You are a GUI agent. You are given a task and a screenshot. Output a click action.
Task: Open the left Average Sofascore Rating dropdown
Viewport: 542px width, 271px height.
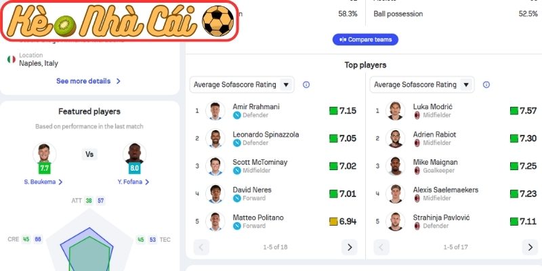[x=242, y=85]
